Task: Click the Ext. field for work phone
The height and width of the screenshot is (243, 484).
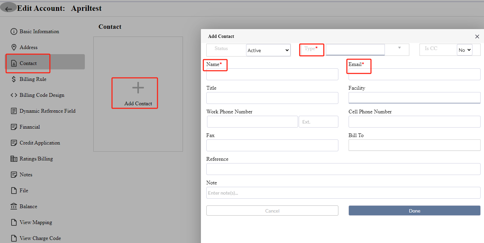Action: click(318, 122)
